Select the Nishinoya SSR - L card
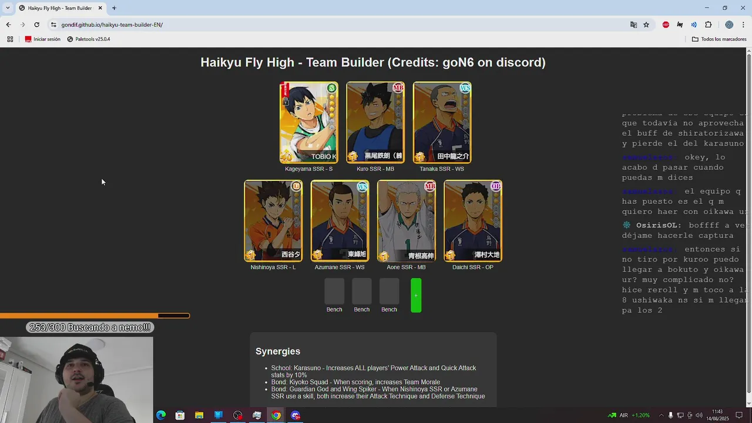This screenshot has width=752, height=423. pyautogui.click(x=273, y=221)
